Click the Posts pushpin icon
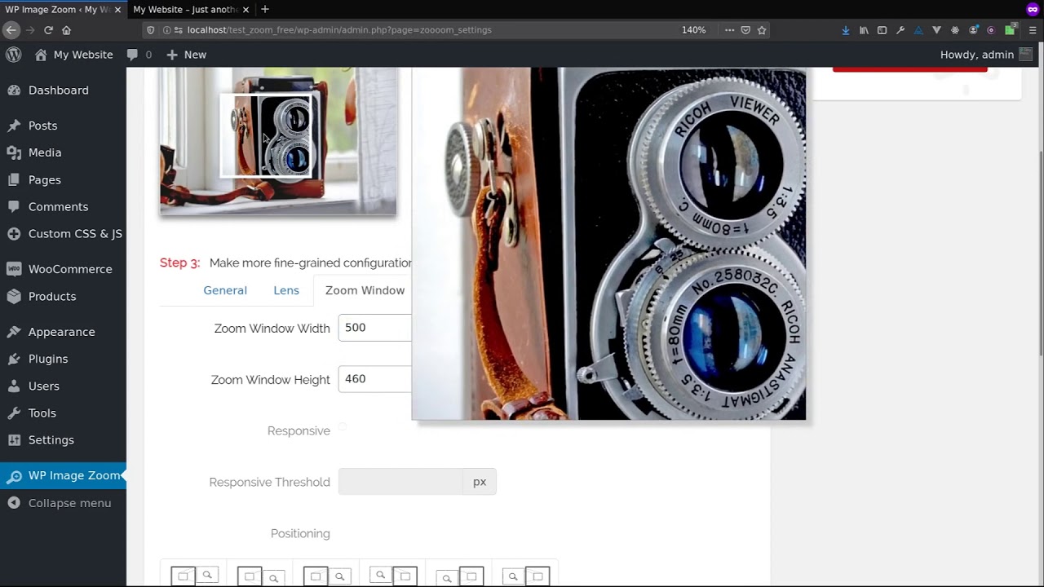Image resolution: width=1044 pixels, height=587 pixels. [x=14, y=126]
